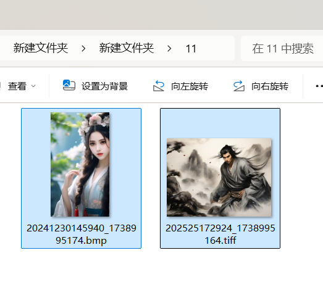The height and width of the screenshot is (295, 323).
Task: Click the 向左旋转 text
Action: [x=190, y=86]
